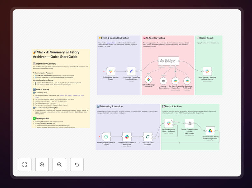Screen dimensions: 252x188
Task: Click the Fetch & Archive sticky title
Action: click(x=172, y=106)
